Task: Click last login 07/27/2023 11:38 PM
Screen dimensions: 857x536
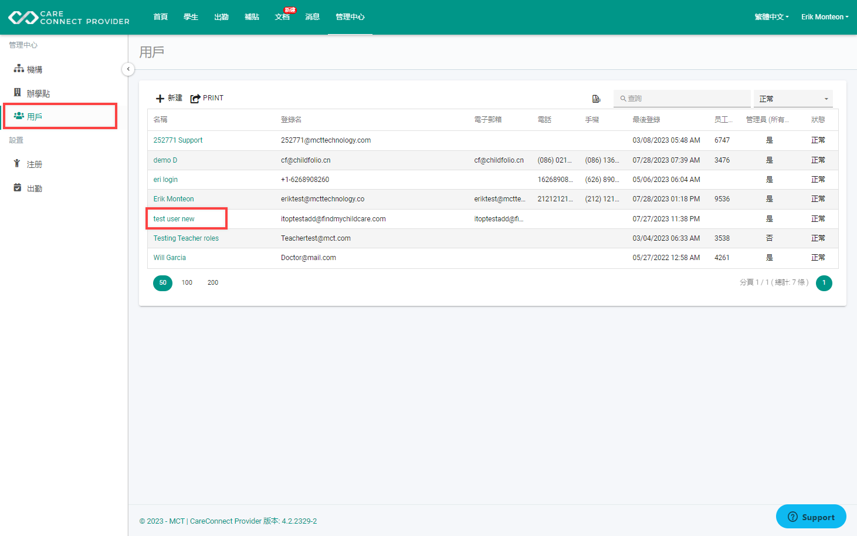Action: tap(666, 219)
